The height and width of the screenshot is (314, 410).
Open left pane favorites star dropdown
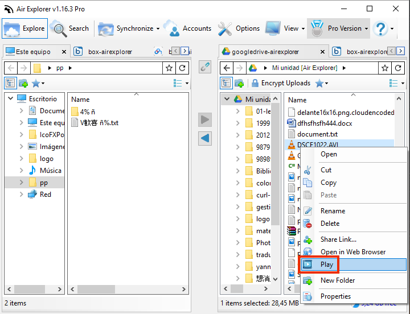point(38,84)
